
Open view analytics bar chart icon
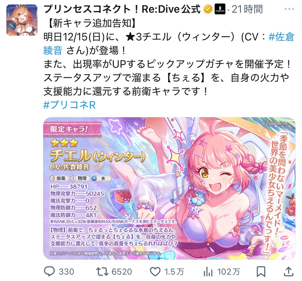[x=208, y=272]
